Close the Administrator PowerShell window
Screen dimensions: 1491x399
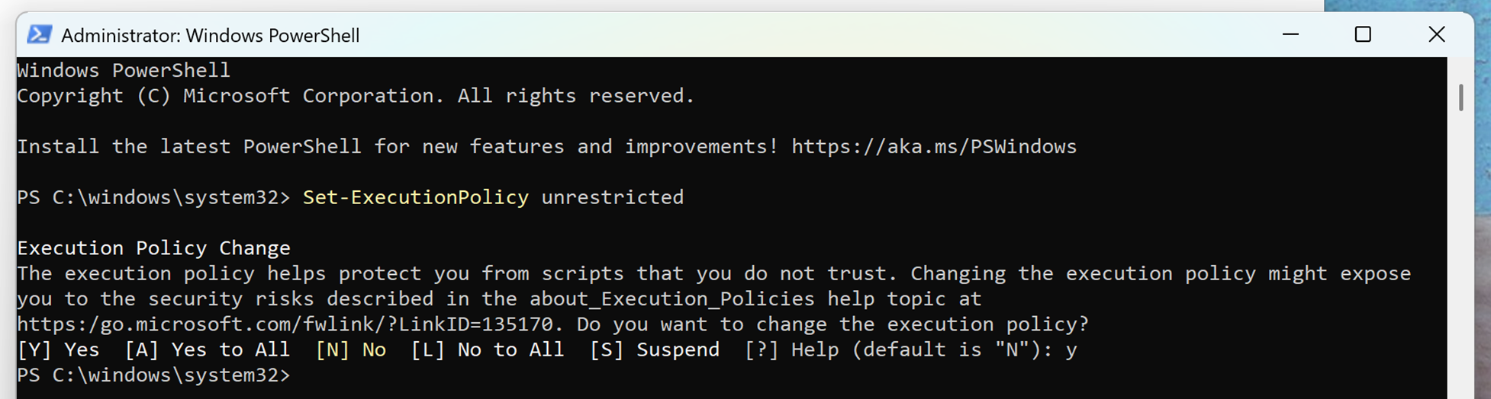[x=1436, y=35]
